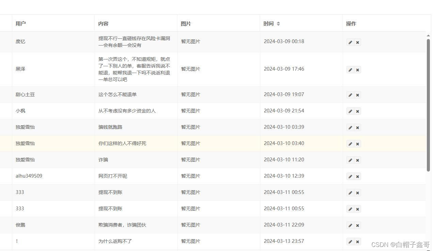Screen dimensions: 435x251
Task: Click the vertical scrollbar thumb
Action: coord(428,105)
